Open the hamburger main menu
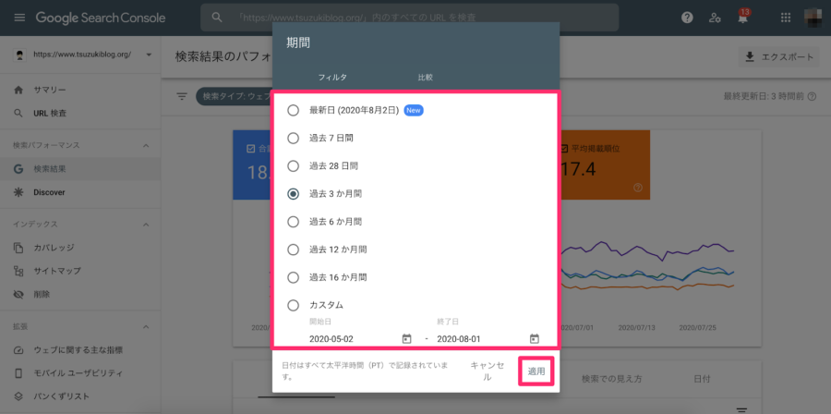 point(19,18)
